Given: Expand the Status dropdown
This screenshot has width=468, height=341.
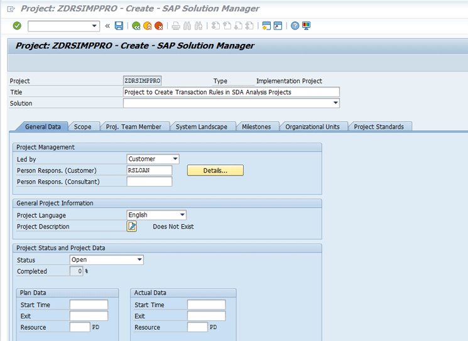Looking at the screenshot, I should coord(139,260).
